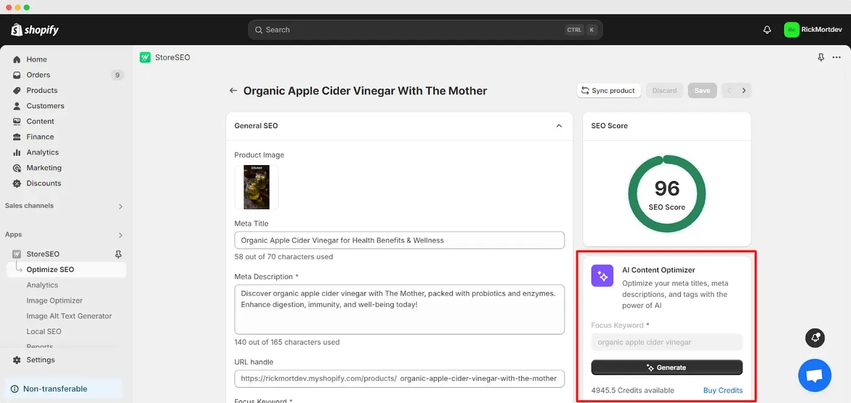Open the floating notification bell button
851x403 pixels.
coord(815,338)
